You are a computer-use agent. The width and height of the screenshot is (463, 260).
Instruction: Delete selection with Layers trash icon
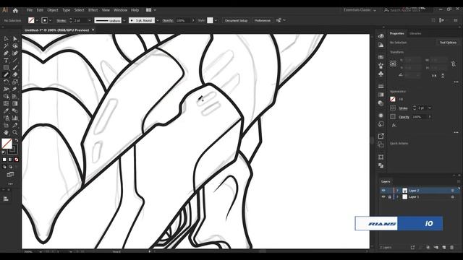(x=451, y=247)
